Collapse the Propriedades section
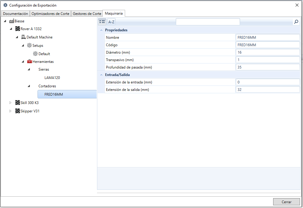303x208 pixels. (101, 30)
